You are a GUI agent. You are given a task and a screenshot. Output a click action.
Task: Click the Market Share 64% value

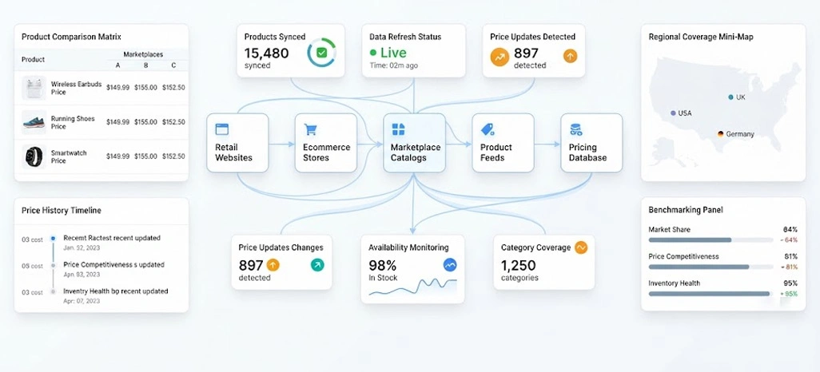pos(790,229)
